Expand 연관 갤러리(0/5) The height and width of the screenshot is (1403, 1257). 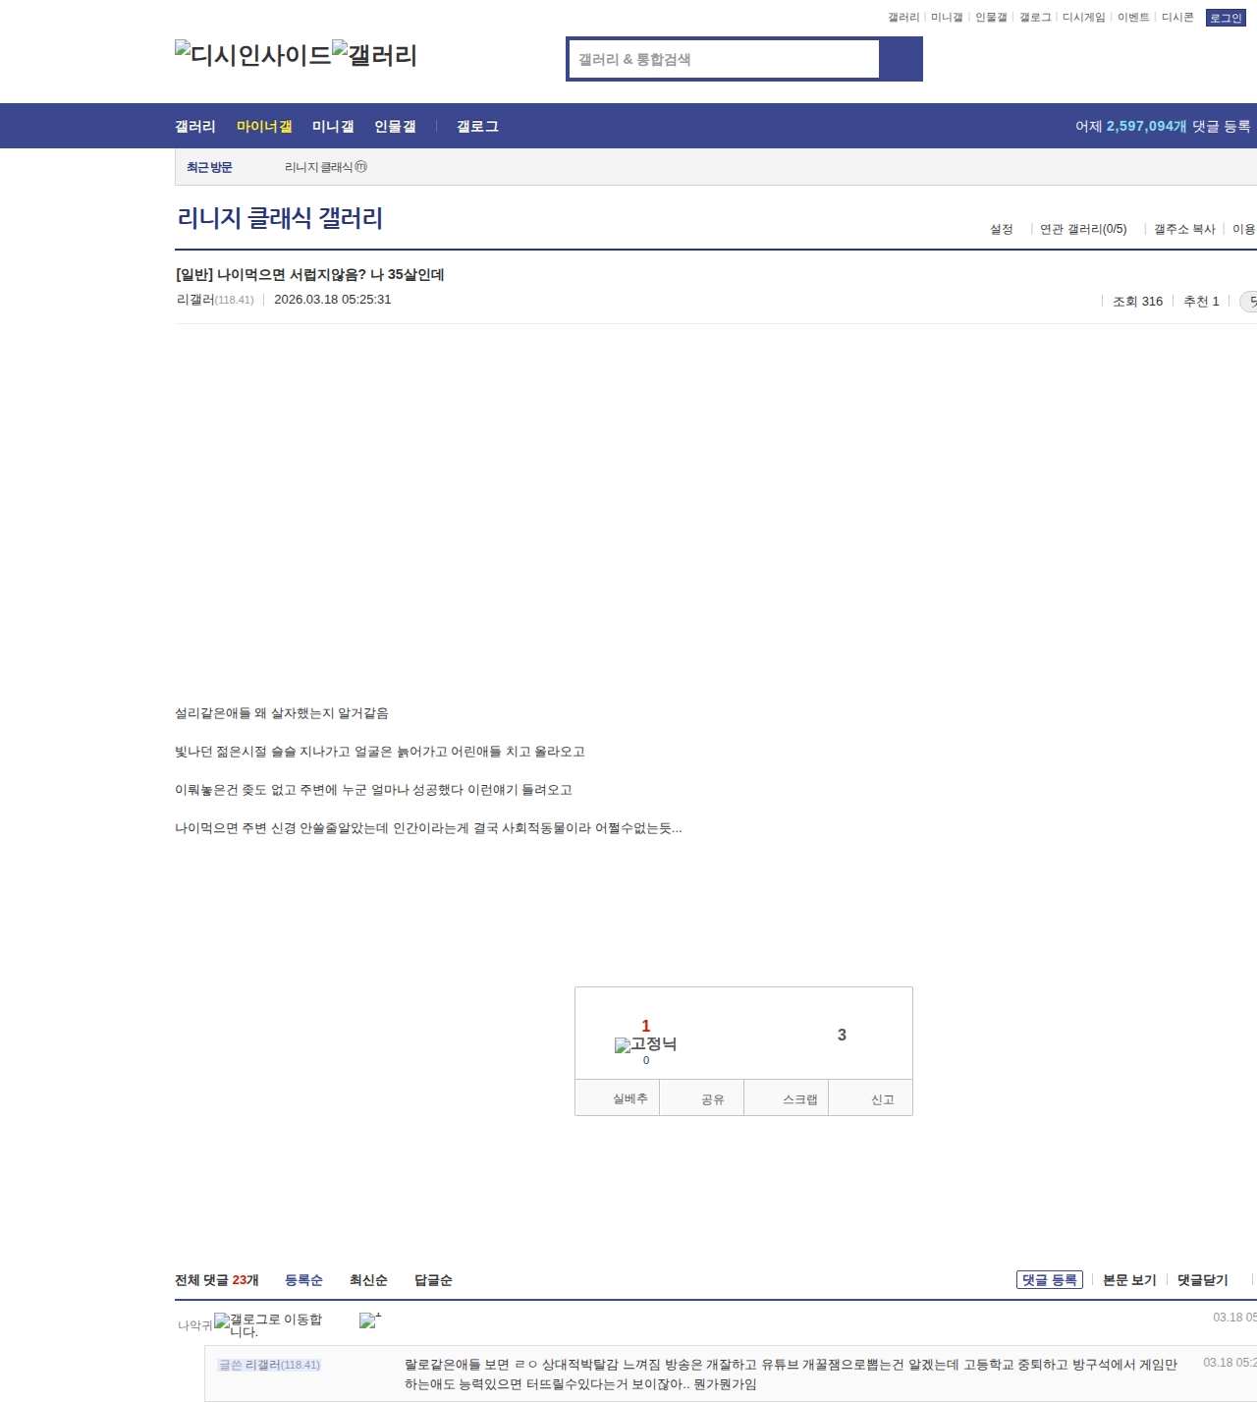(1083, 229)
